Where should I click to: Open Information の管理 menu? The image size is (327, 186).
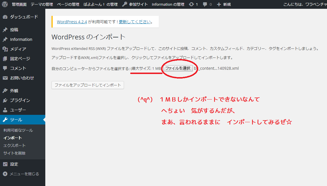coord(168,4)
